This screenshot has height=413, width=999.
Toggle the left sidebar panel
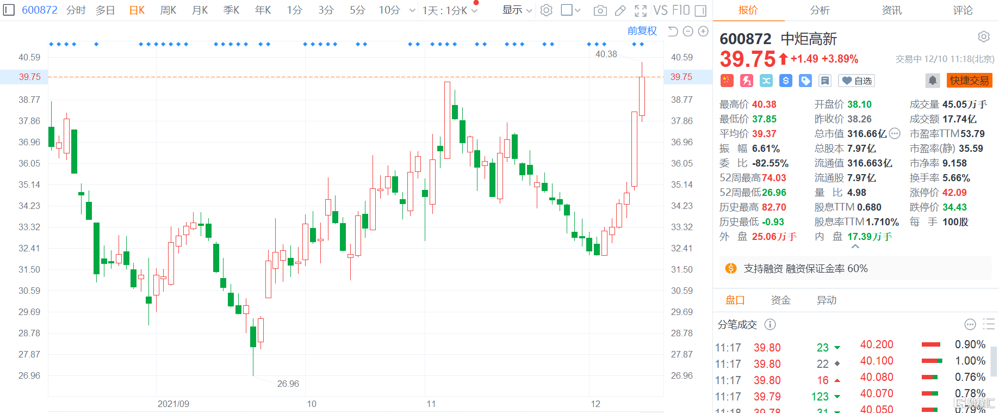(x=9, y=10)
